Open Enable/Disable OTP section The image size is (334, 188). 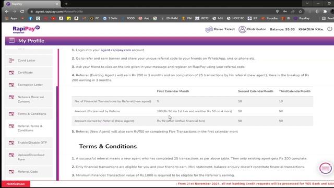(29, 143)
